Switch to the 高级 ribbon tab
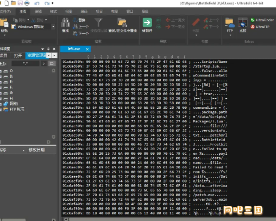 click(145, 11)
